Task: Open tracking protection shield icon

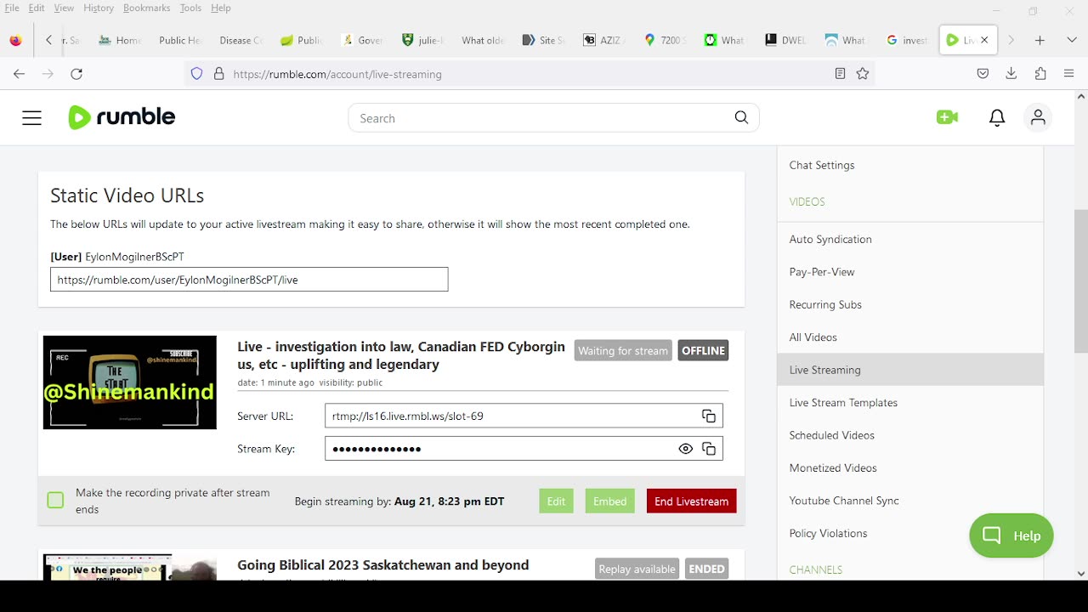Action: 196,74
